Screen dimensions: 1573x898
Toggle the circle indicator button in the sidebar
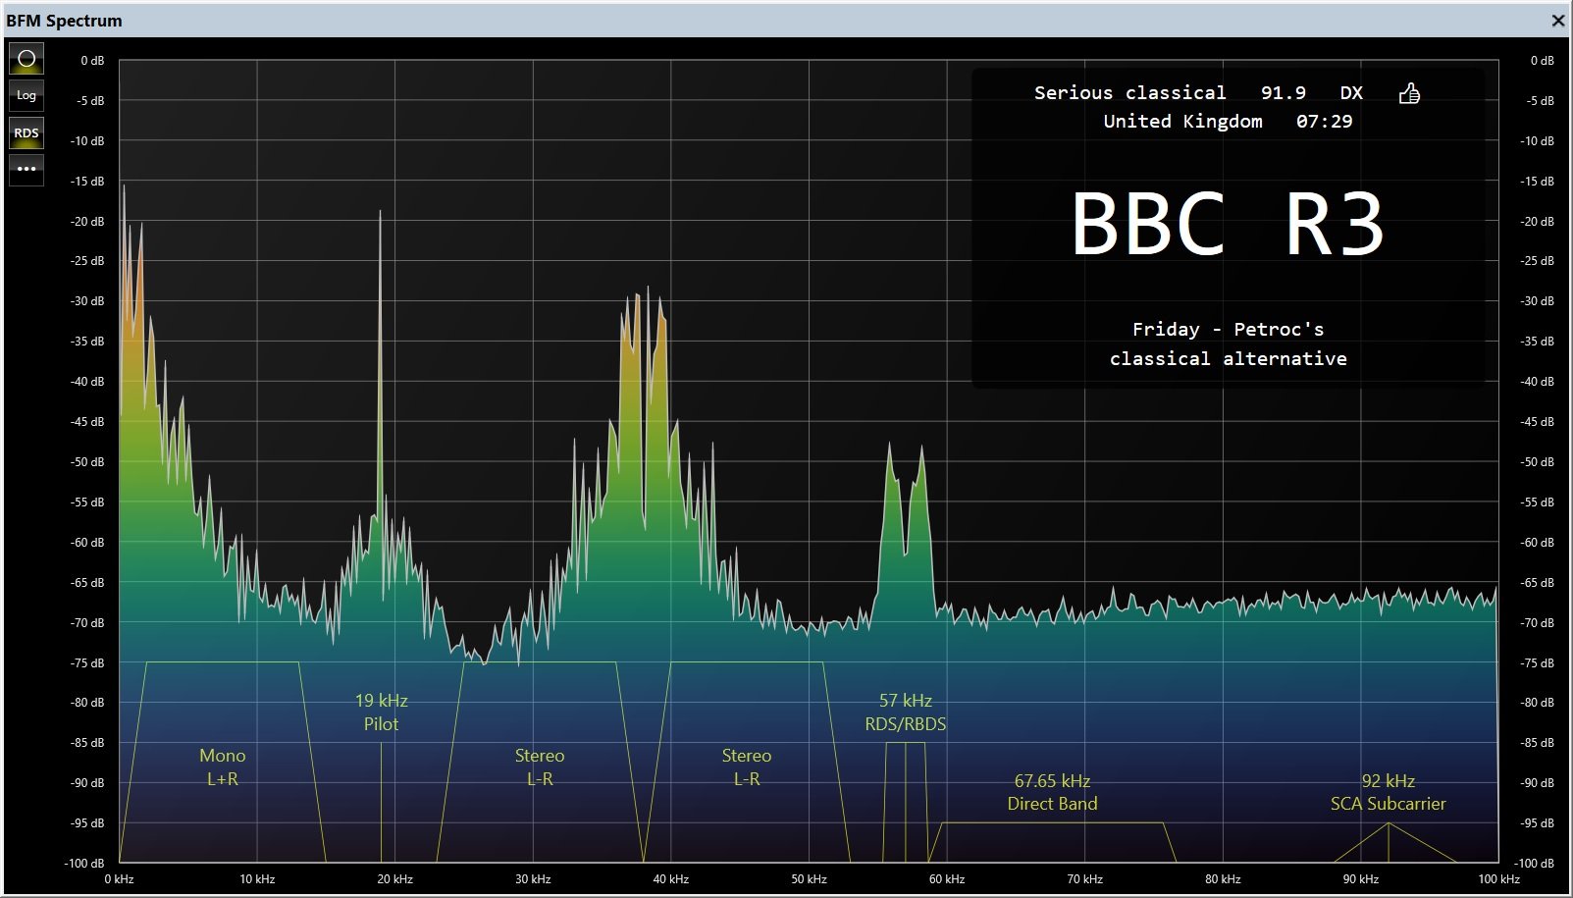pyautogui.click(x=26, y=59)
